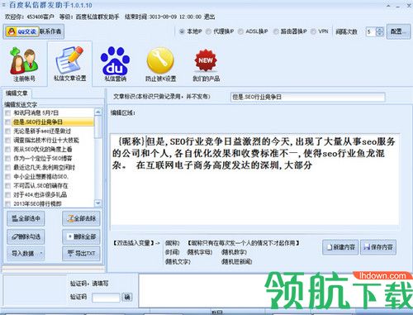
Task: Click the 退出 logout link
Action: click(209, 17)
